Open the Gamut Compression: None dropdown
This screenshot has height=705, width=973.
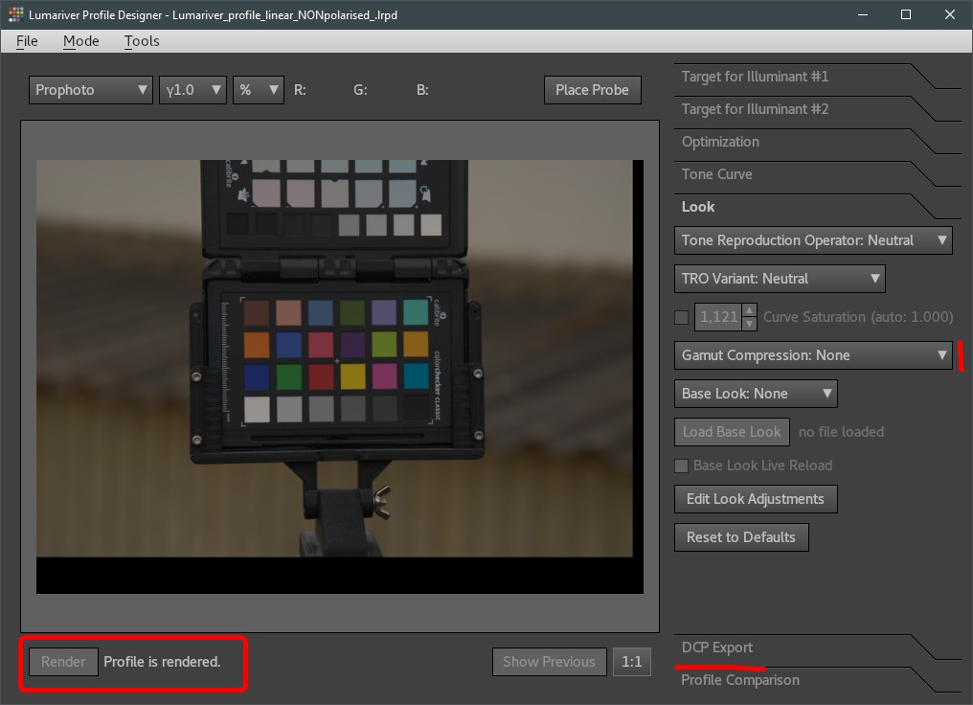point(813,355)
